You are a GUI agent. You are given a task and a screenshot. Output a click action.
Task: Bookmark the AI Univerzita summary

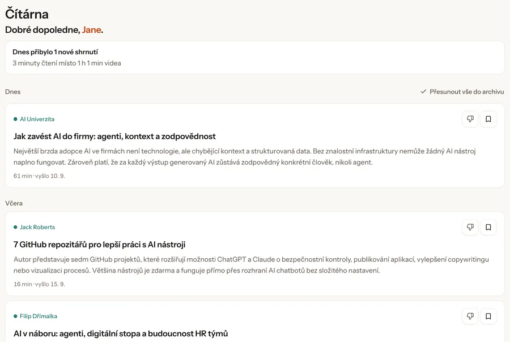tap(488, 119)
